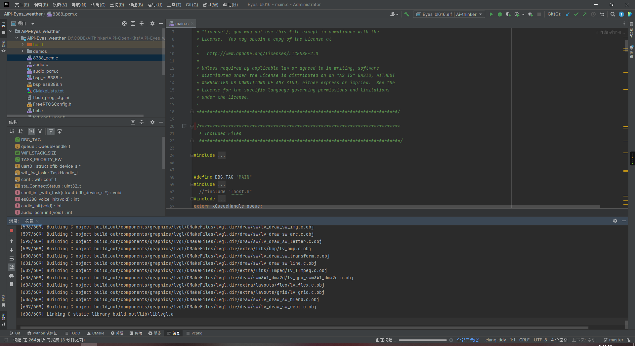
Task: Run with coverage using the shield icon
Action: point(508,14)
